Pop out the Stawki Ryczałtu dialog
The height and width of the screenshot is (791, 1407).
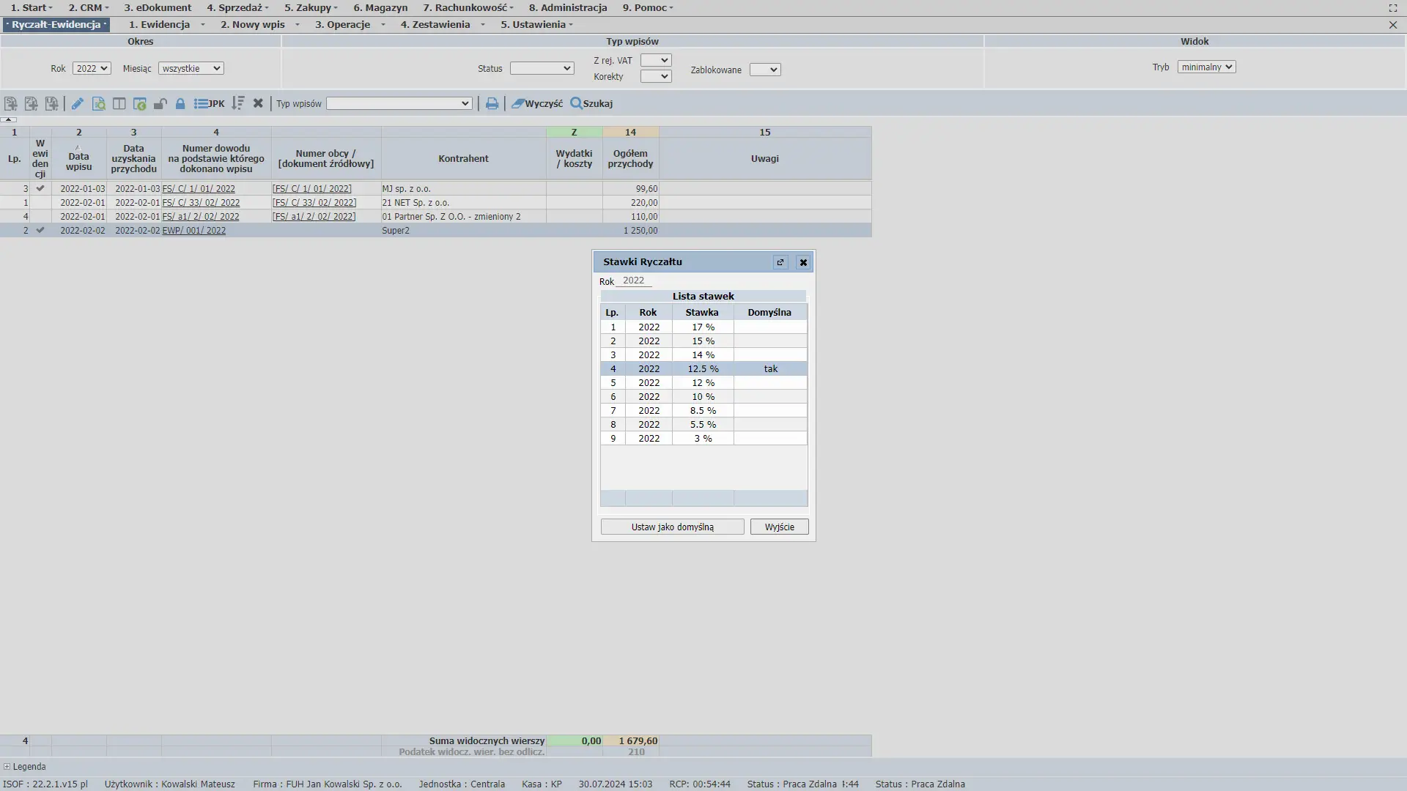(x=780, y=262)
